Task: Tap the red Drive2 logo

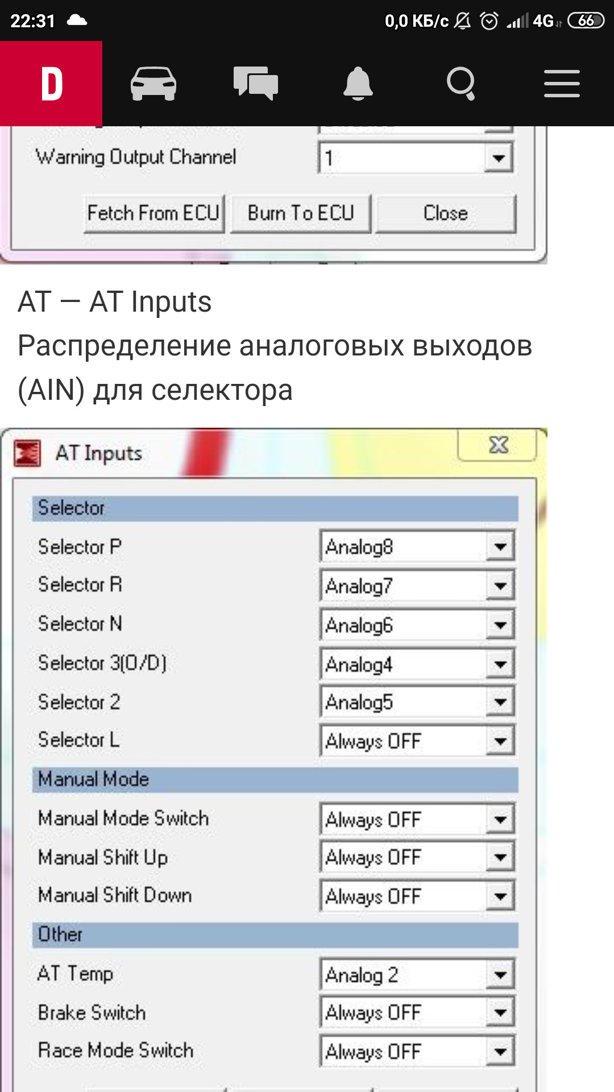Action: click(51, 84)
